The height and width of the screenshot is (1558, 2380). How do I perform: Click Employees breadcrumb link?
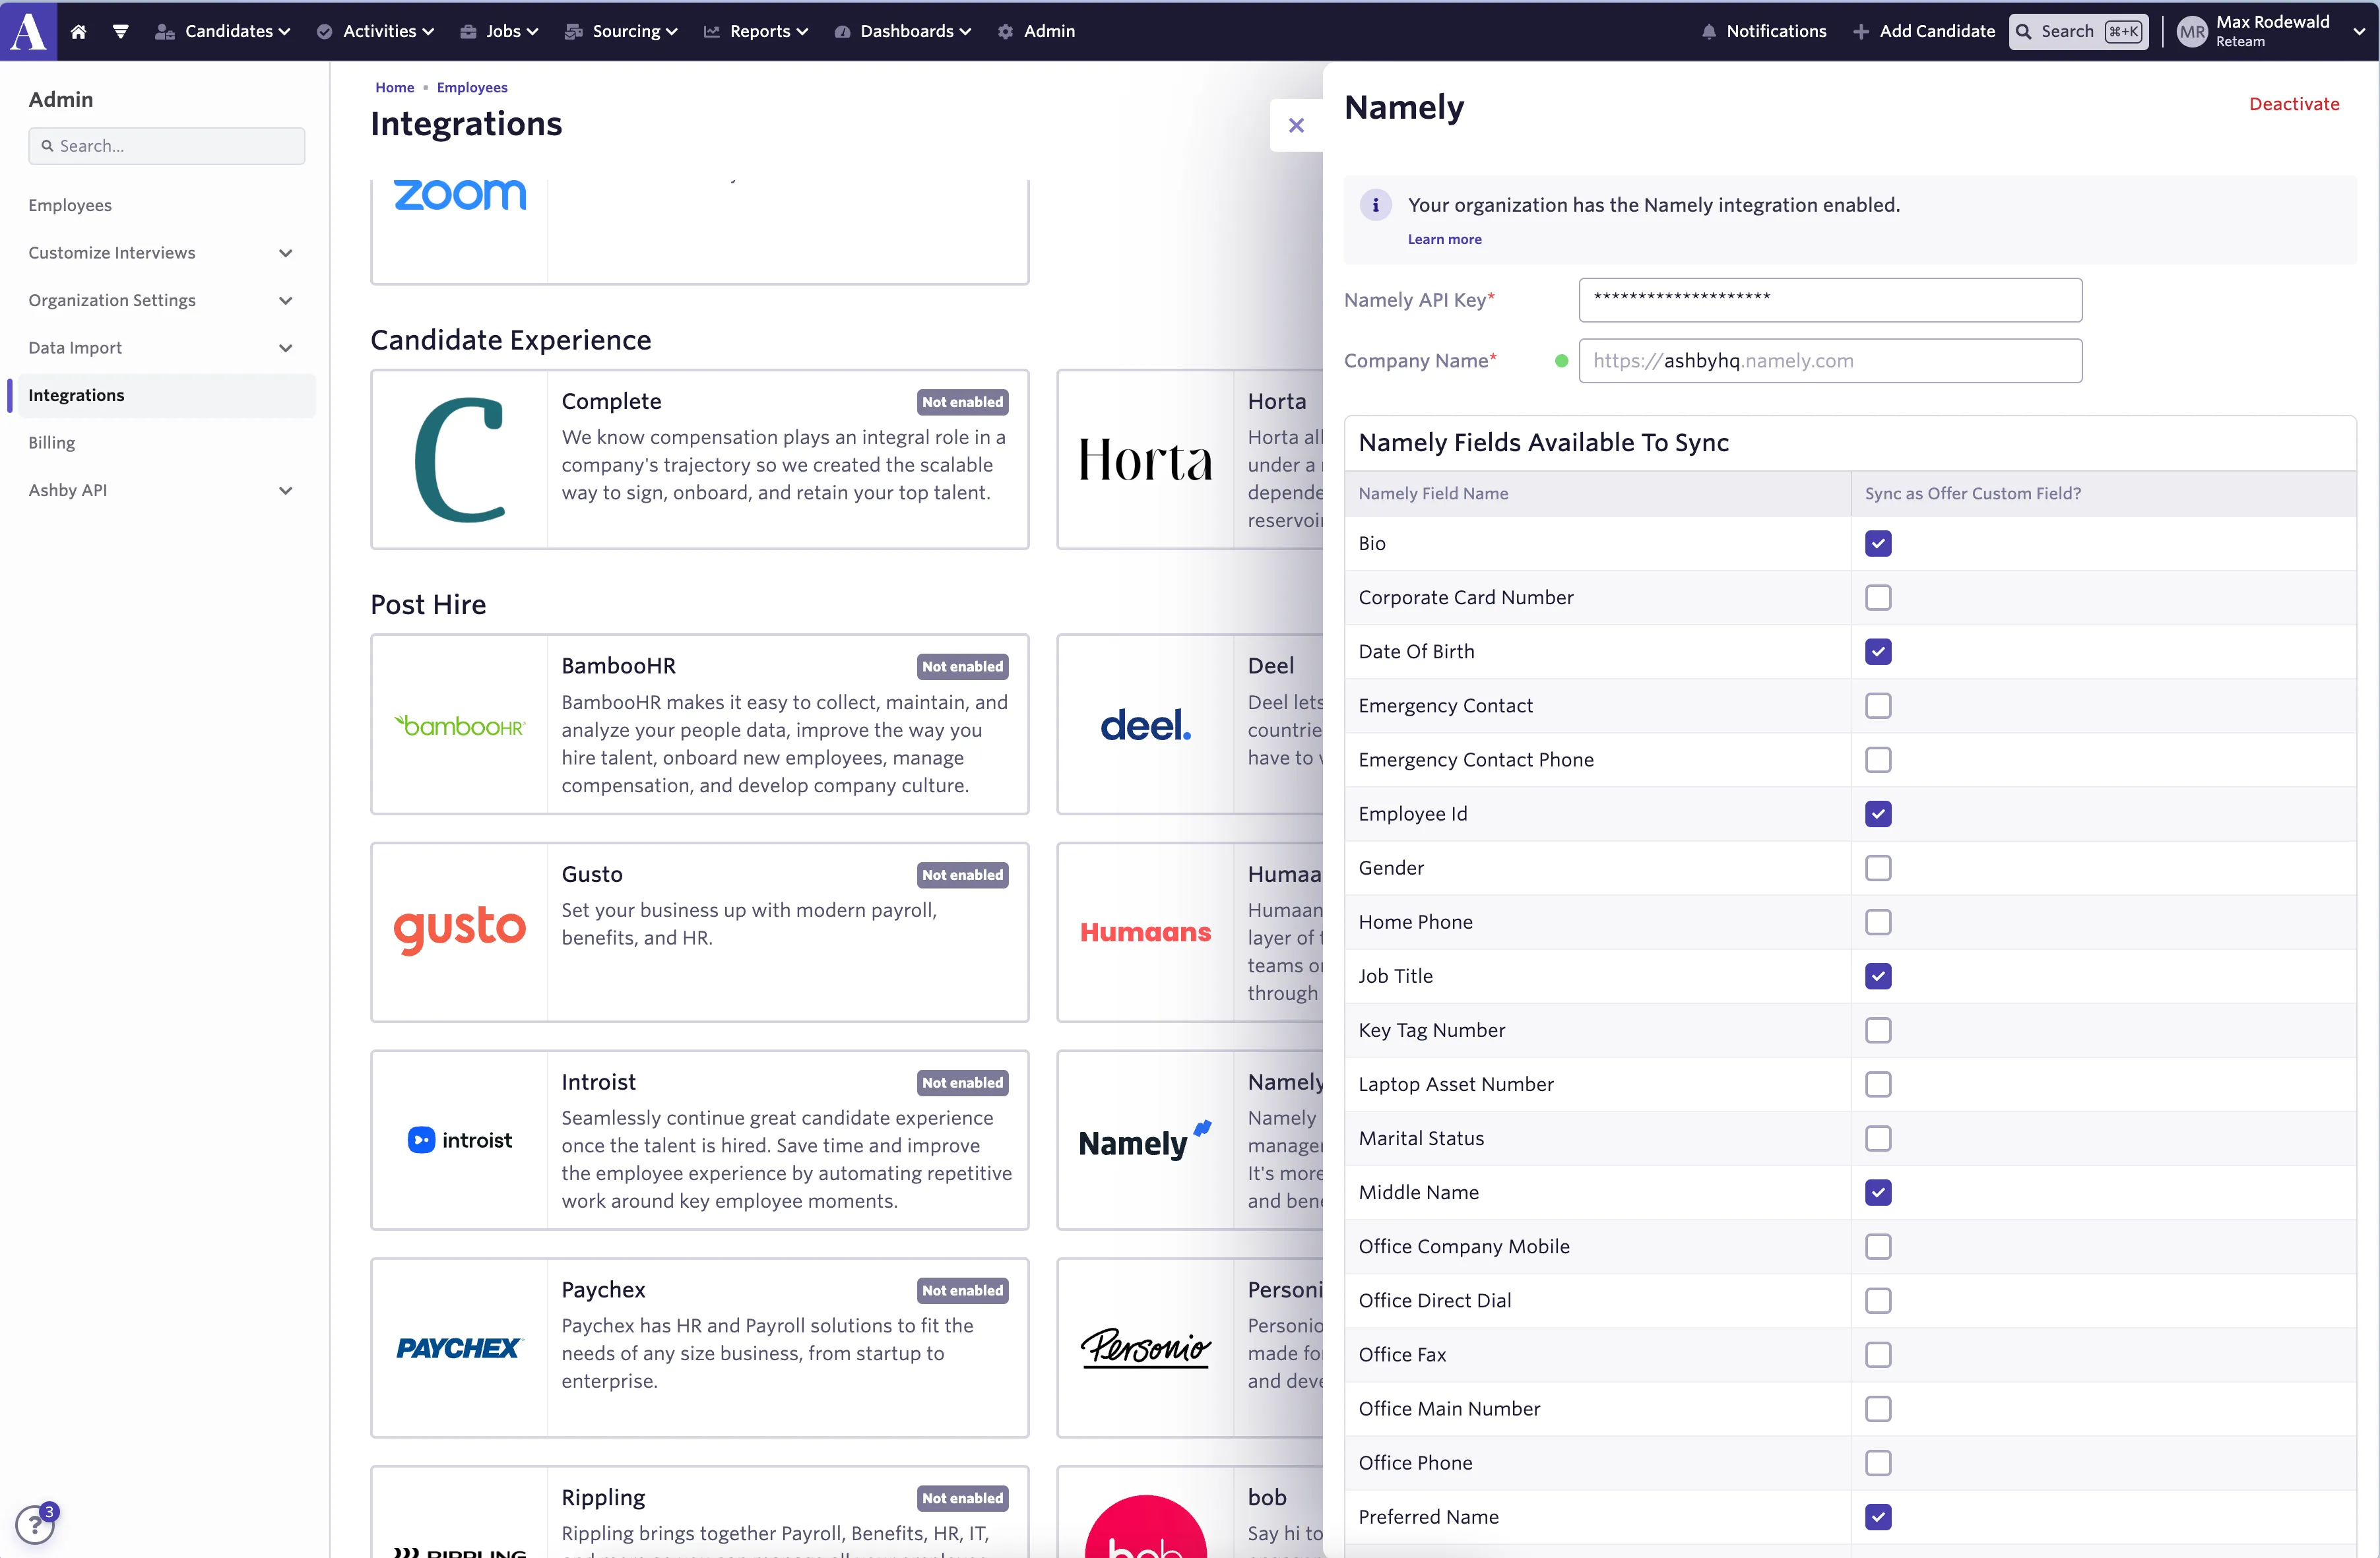(x=472, y=87)
